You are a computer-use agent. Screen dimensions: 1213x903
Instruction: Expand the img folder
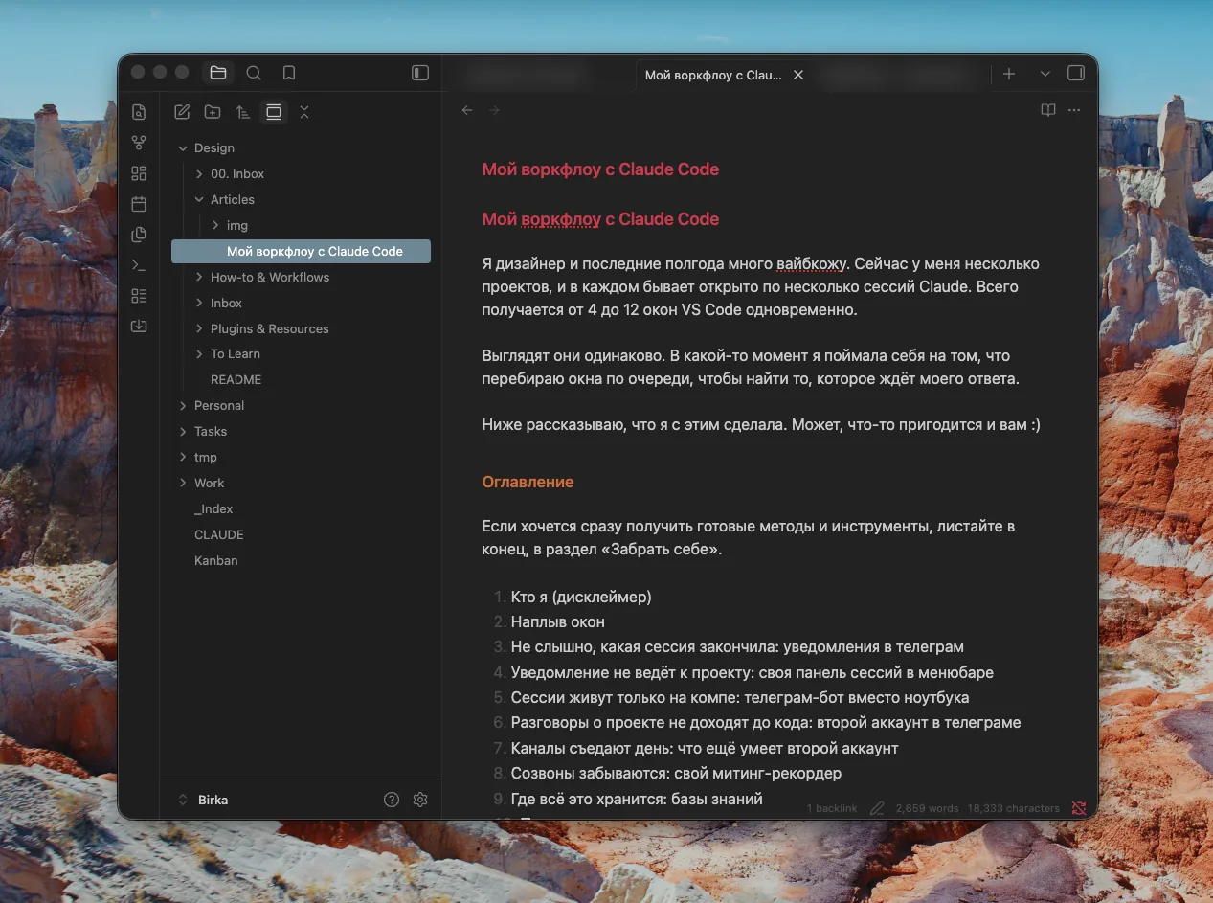(215, 226)
